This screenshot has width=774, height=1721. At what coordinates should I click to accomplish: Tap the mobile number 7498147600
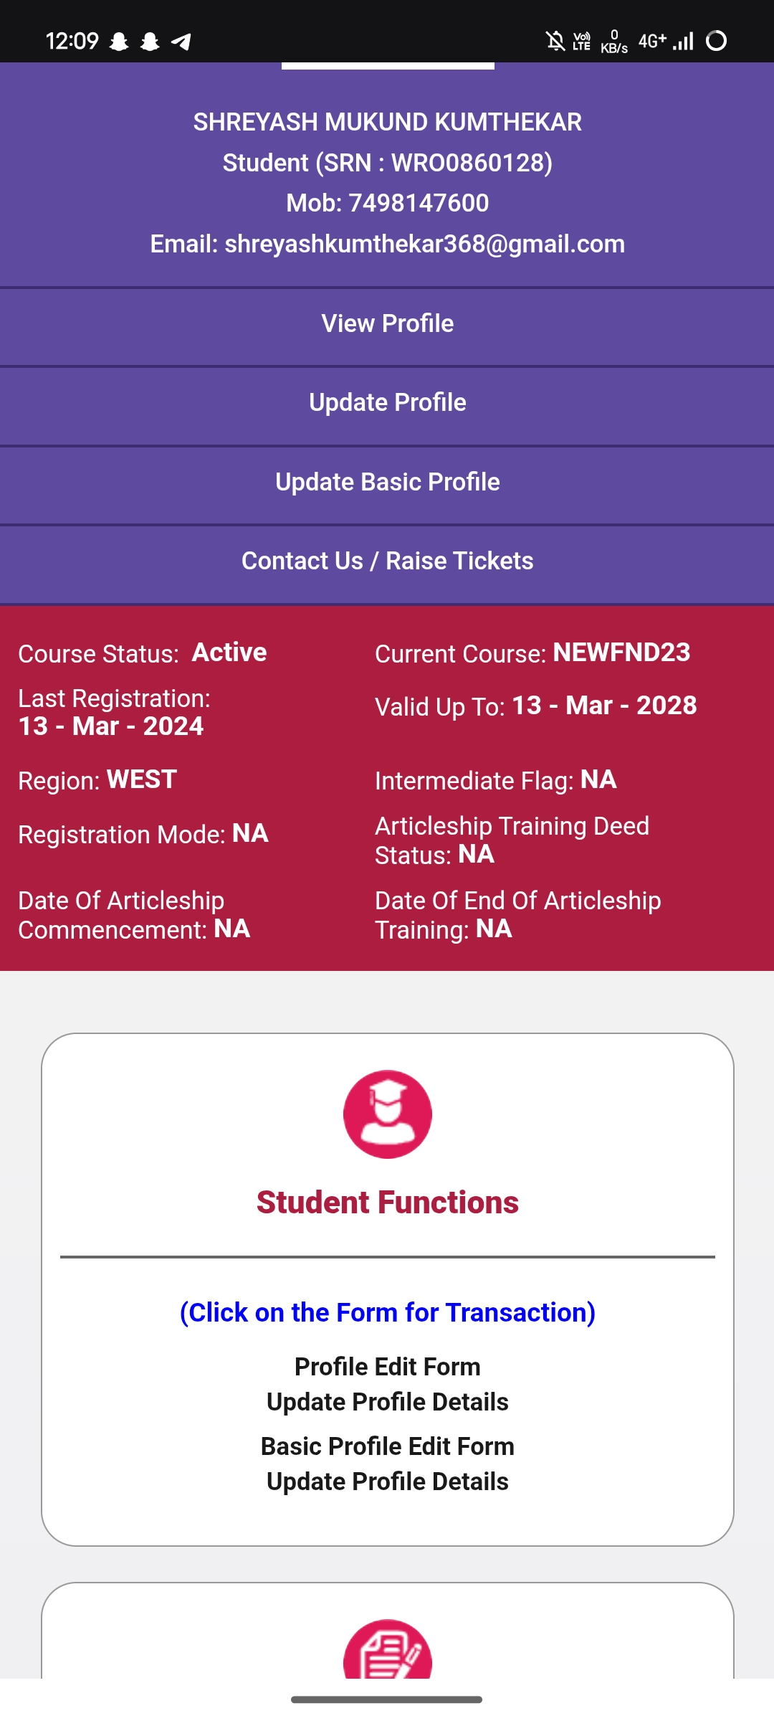(419, 204)
